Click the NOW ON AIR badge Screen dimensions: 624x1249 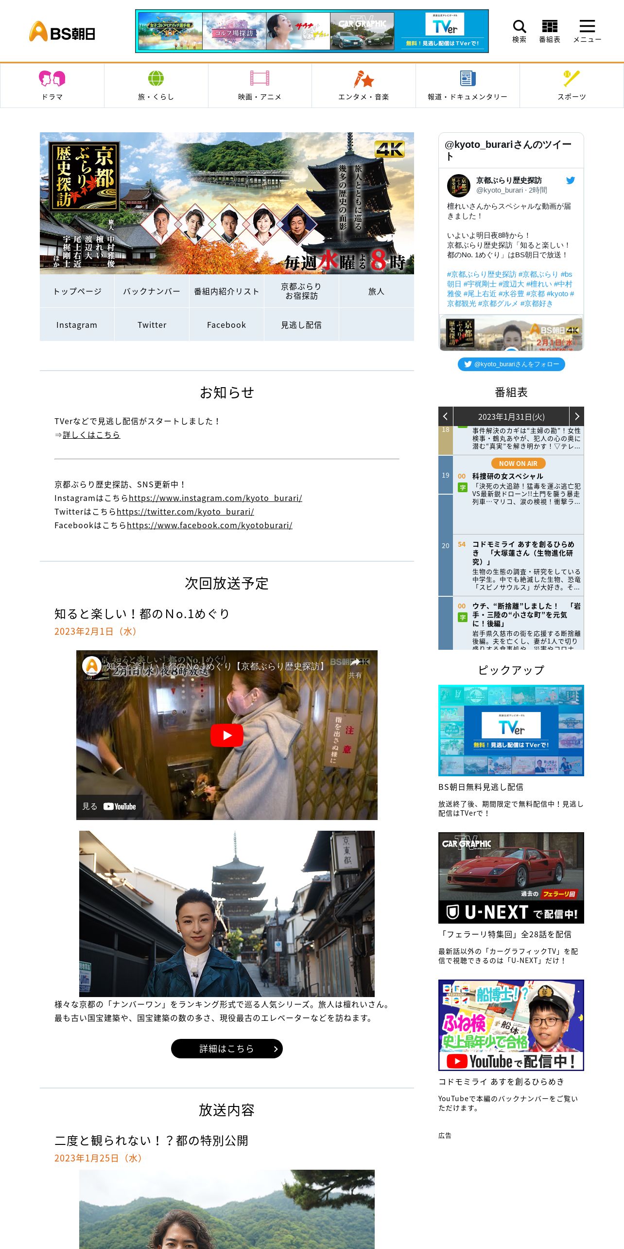coord(518,464)
